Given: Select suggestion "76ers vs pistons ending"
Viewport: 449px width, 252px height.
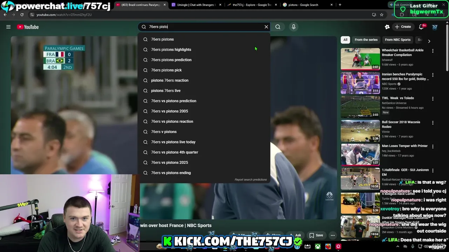Looking at the screenshot, I should 204,173.
